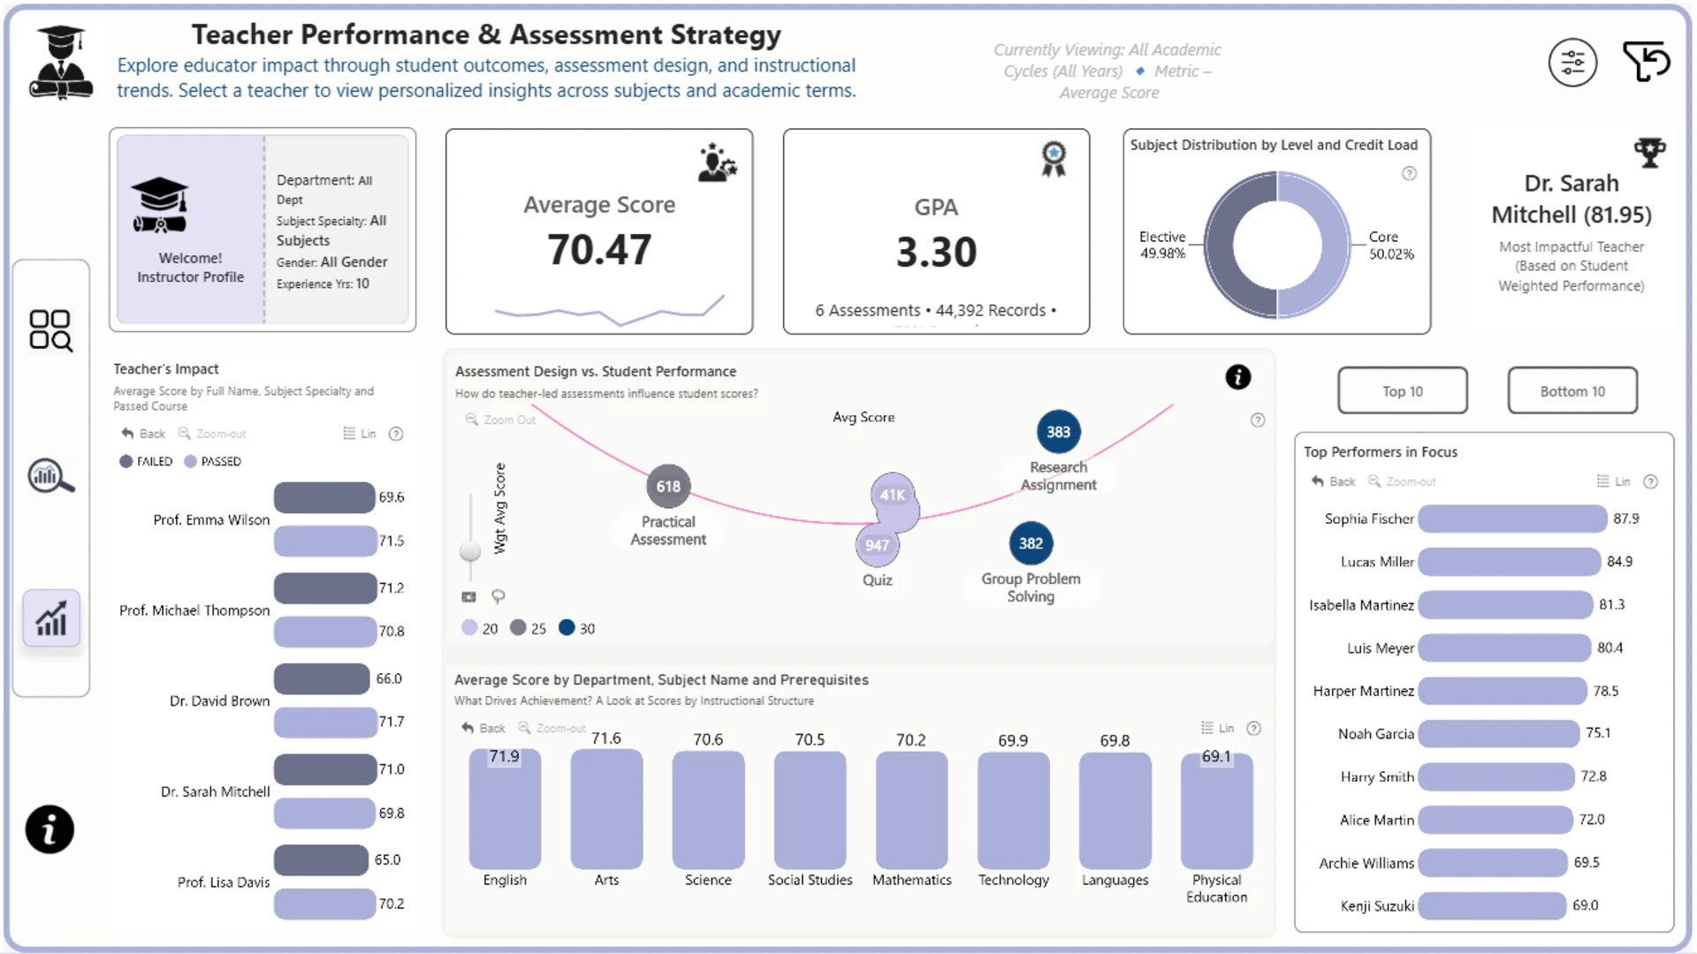1697x954 pixels.
Task: Click the Quiz bubble labeled 947
Action: [877, 545]
